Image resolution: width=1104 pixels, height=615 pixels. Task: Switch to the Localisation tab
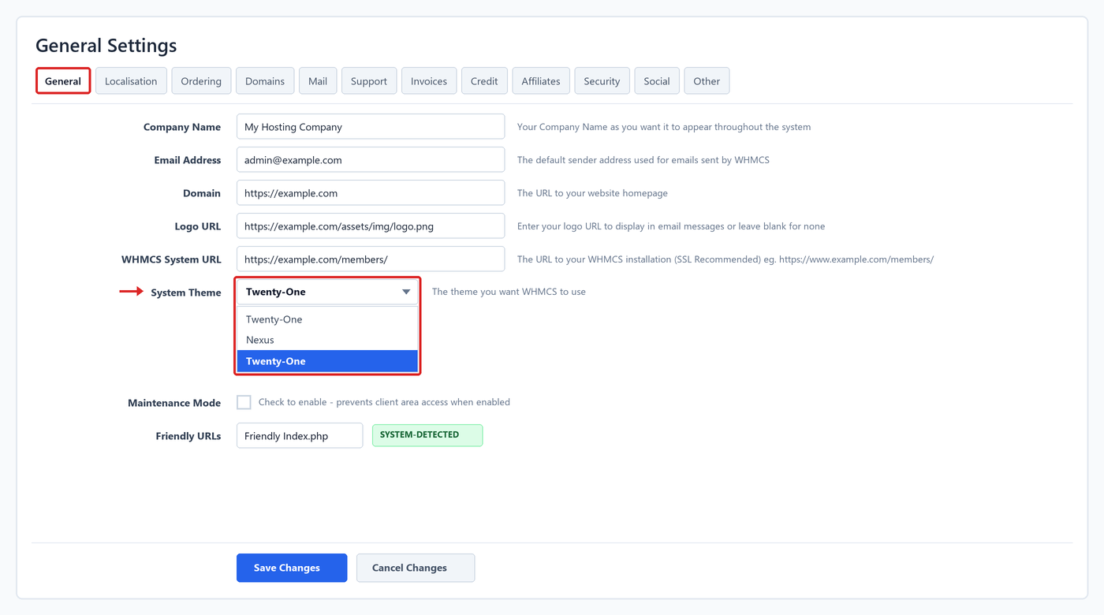131,81
